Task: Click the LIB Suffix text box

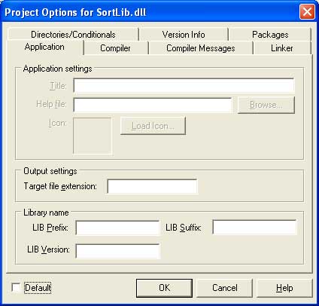Action: pos(254,228)
